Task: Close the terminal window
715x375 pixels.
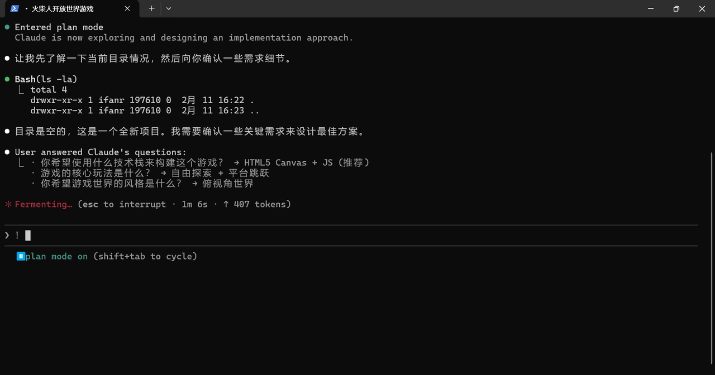Action: click(702, 9)
